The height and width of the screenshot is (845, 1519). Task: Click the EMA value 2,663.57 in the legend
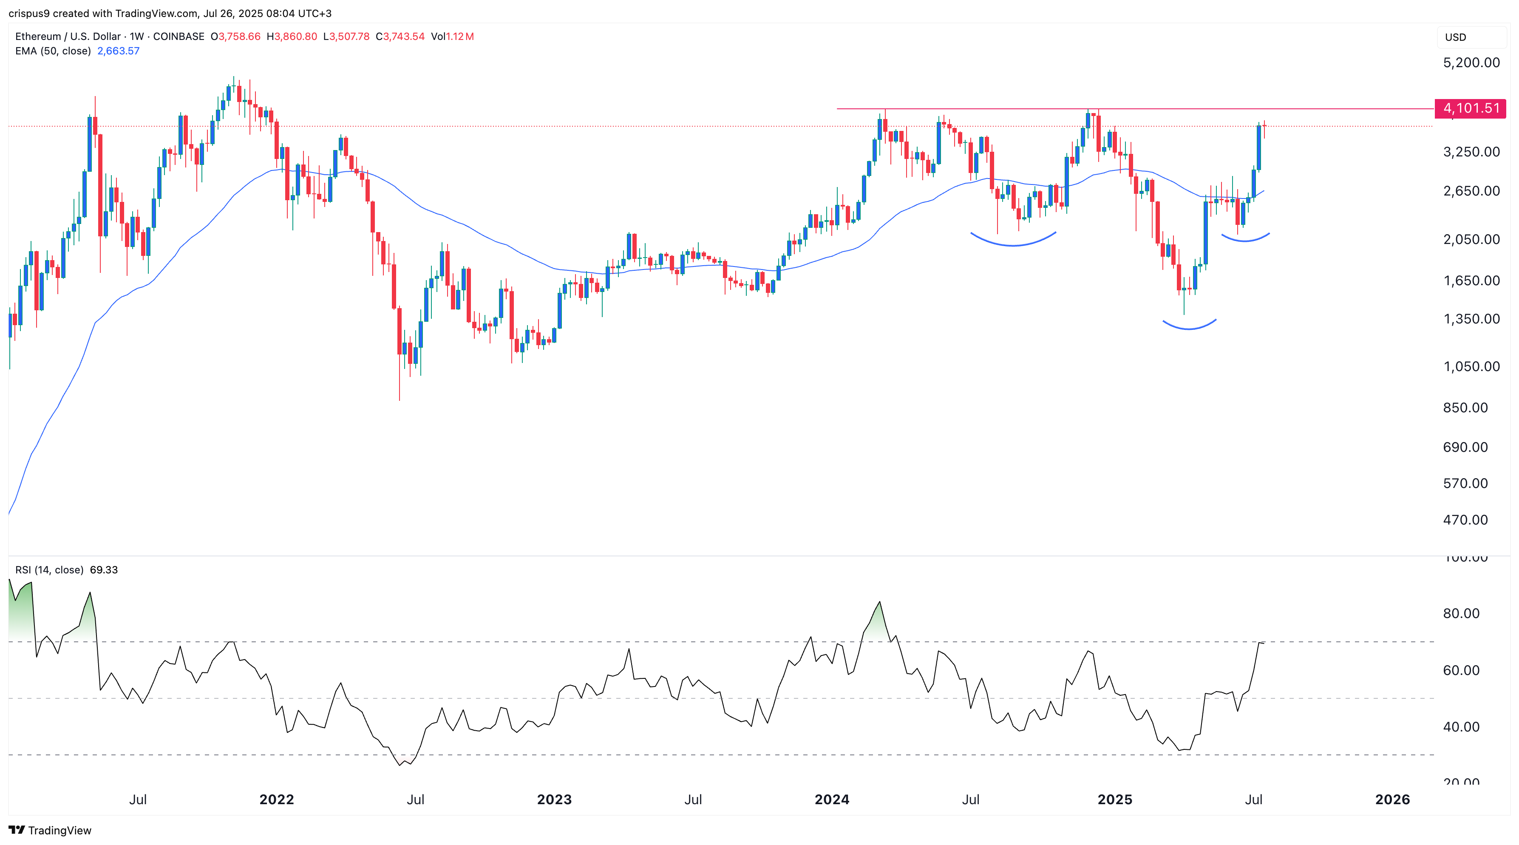(x=119, y=51)
